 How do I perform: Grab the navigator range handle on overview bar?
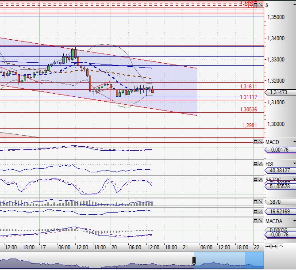pyautogui.click(x=194, y=260)
